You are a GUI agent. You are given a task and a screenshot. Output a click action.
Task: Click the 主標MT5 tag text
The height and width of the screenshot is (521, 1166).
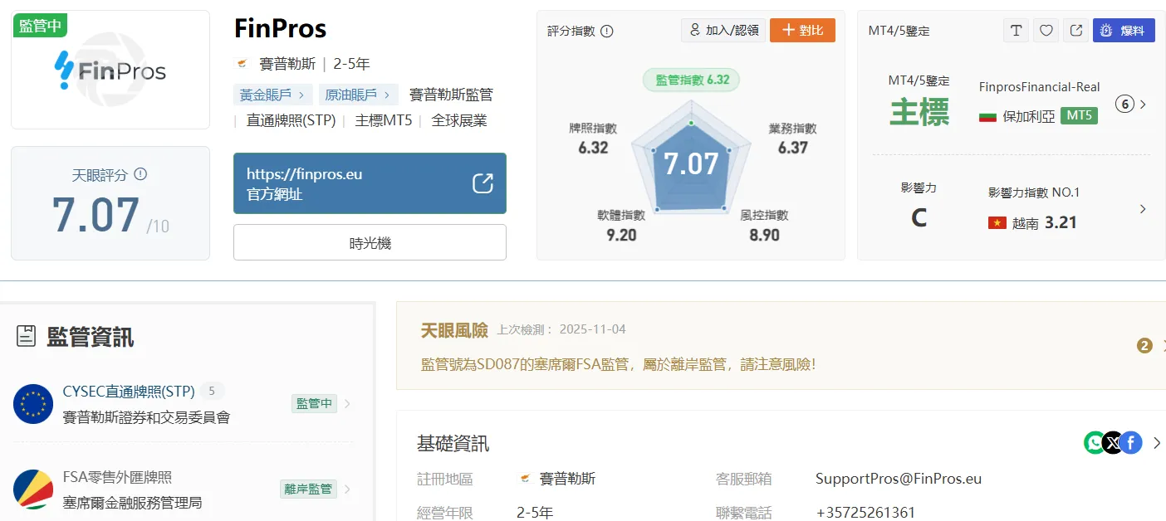coord(384,120)
